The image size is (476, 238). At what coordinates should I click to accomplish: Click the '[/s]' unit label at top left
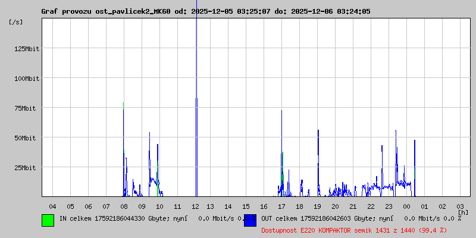(16, 22)
